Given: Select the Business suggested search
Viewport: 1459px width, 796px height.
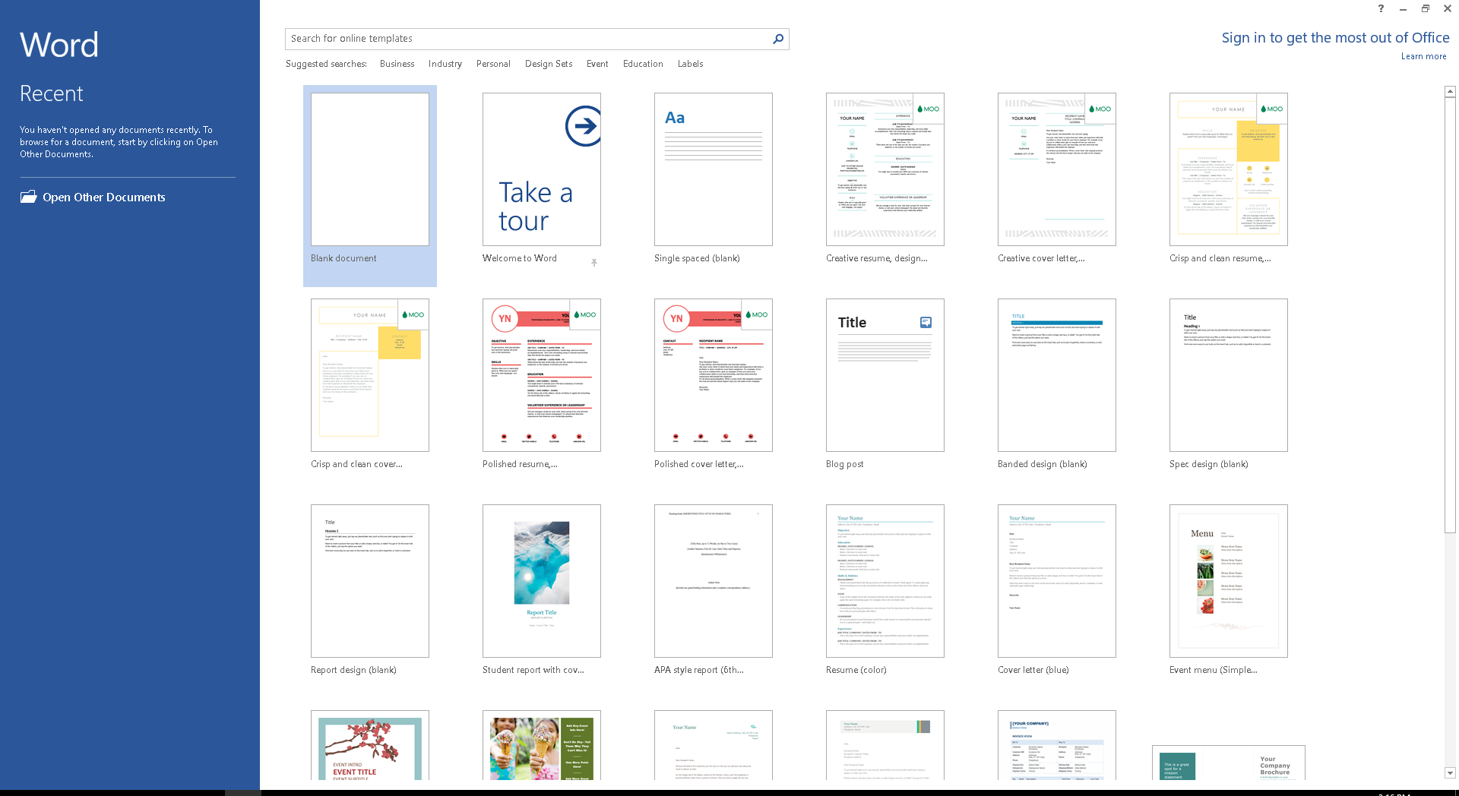Looking at the screenshot, I should 397,64.
